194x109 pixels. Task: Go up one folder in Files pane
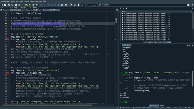[126, 8]
